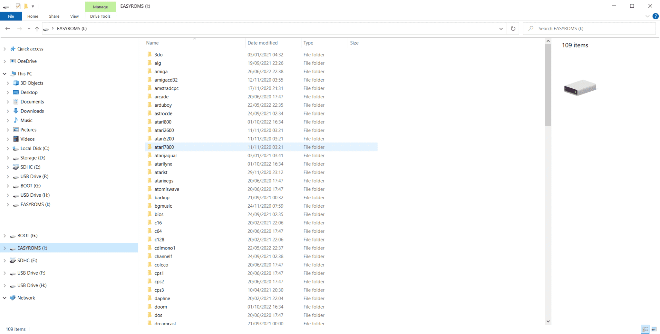Click the Properties checkmark icon in the title bar
This screenshot has width=660, height=334.
pos(18,6)
